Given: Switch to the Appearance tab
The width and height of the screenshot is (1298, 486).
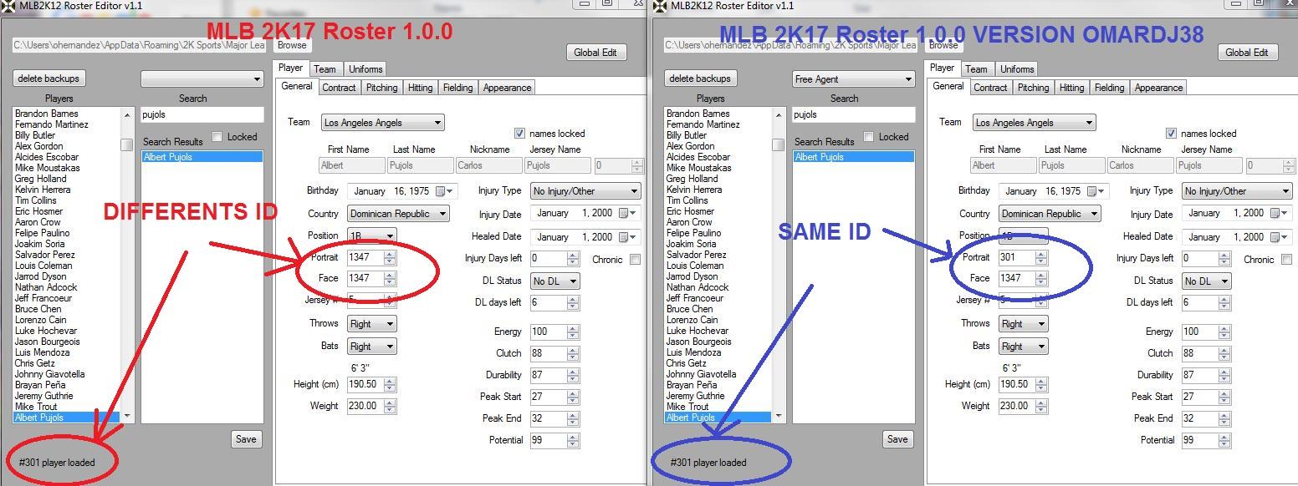Looking at the screenshot, I should coord(507,87).
